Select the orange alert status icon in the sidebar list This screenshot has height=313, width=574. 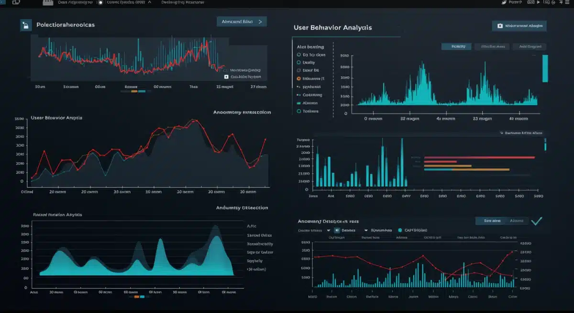(298, 78)
